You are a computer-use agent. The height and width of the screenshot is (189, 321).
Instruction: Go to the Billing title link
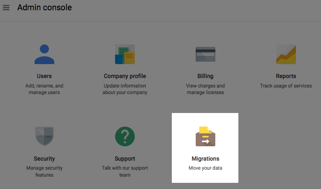tap(206, 76)
